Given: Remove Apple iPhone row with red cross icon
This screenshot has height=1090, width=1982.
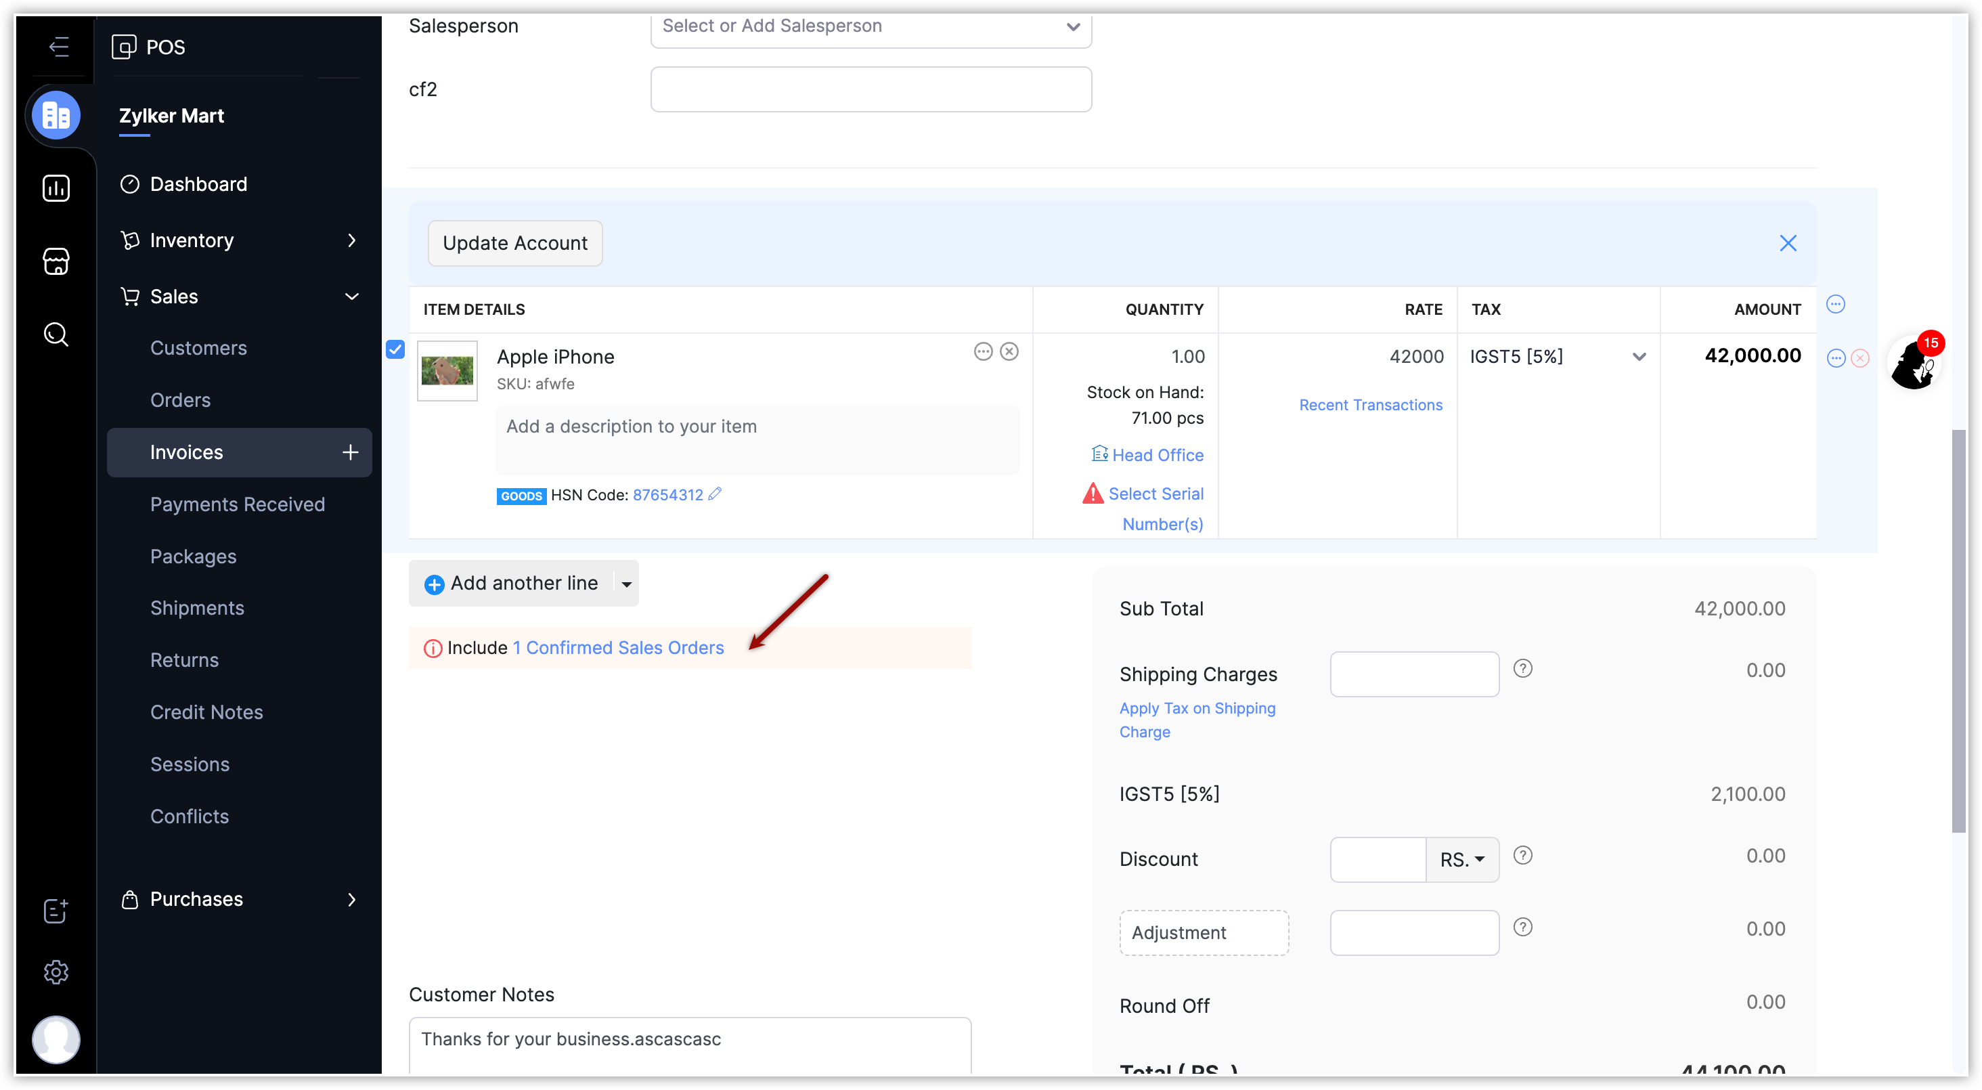Looking at the screenshot, I should [x=1859, y=358].
